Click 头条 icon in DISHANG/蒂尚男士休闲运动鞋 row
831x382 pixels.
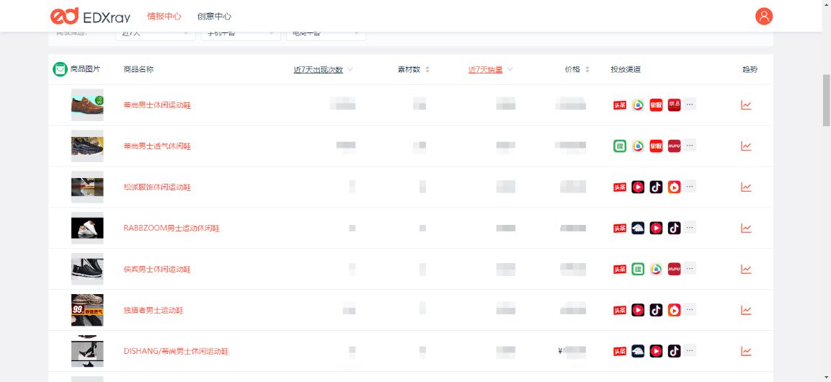tap(620, 351)
